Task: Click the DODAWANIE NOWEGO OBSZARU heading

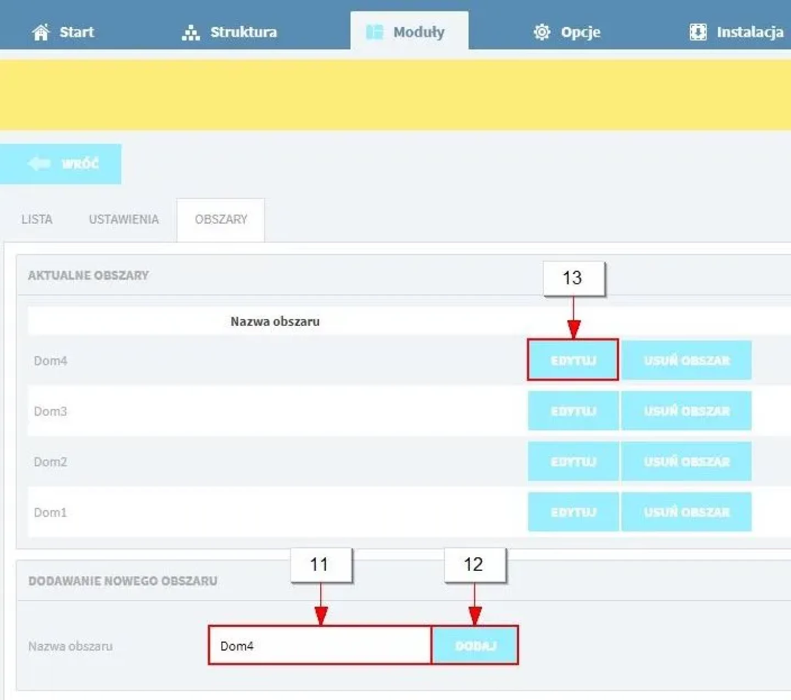Action: pyautogui.click(x=123, y=581)
